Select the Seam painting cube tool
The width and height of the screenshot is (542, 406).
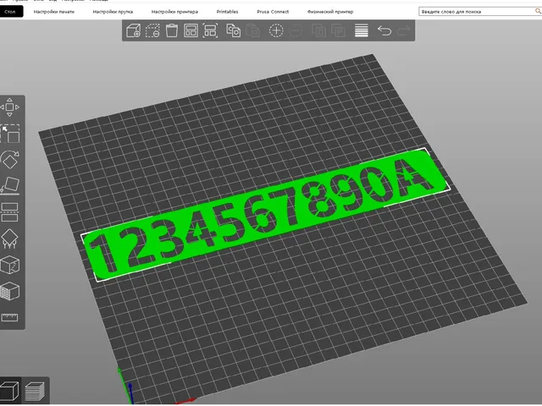(x=9, y=265)
